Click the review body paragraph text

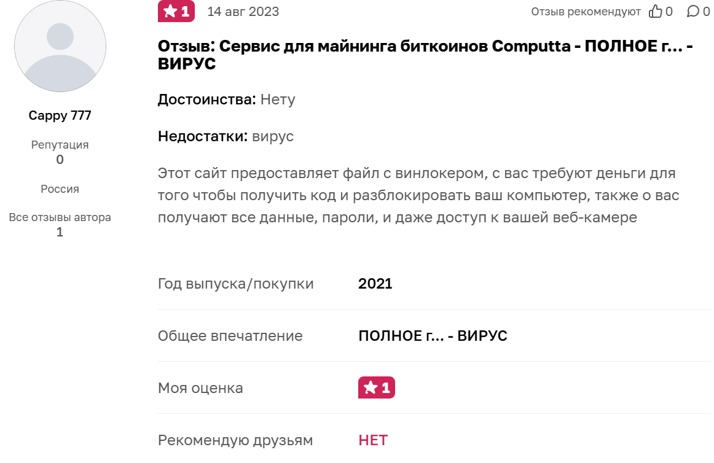tap(418, 195)
